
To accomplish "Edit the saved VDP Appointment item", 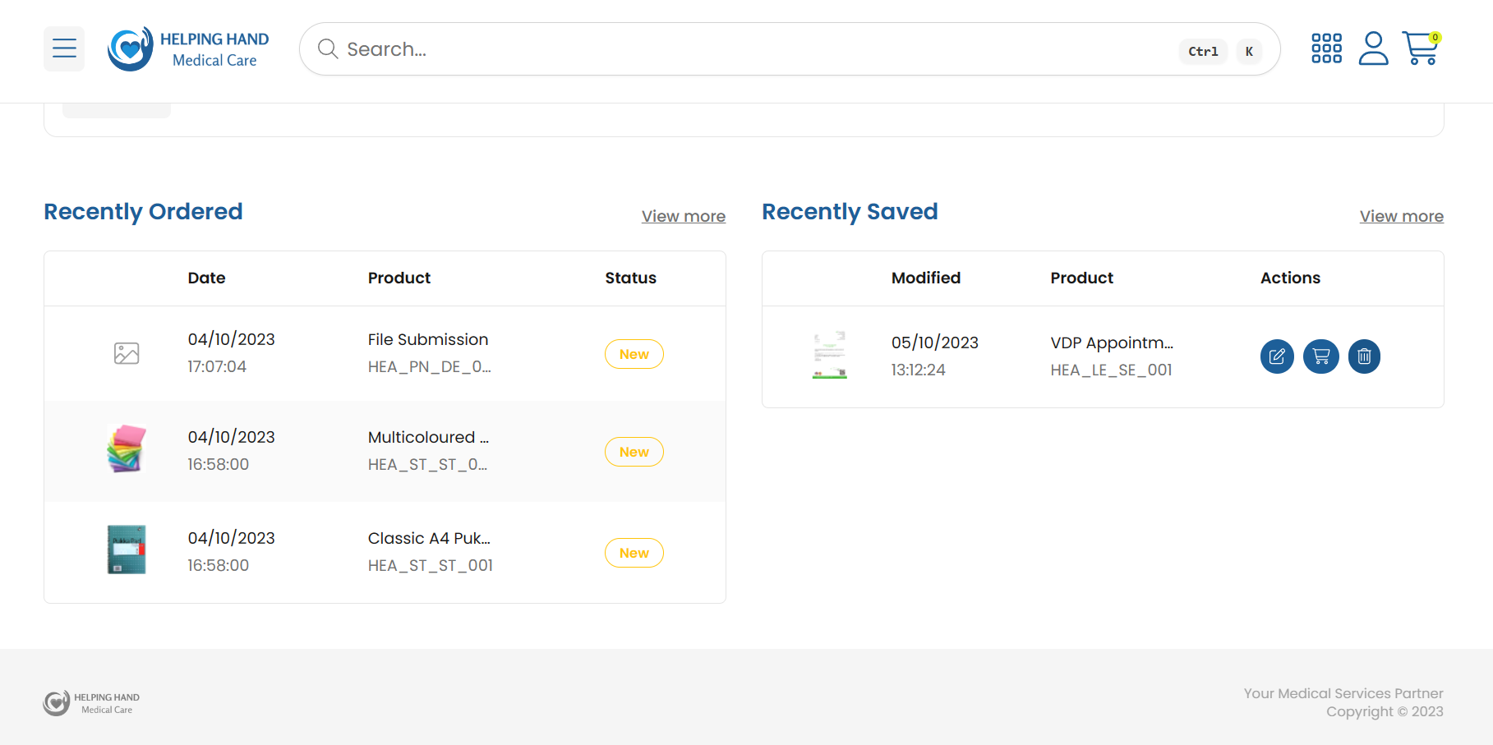I will 1277,356.
